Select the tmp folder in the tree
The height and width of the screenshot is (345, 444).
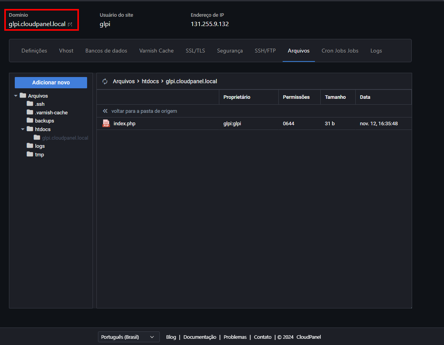pyautogui.click(x=39, y=154)
